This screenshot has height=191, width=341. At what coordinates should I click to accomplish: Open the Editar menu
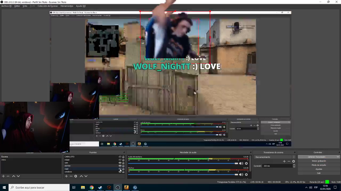click(17, 6)
